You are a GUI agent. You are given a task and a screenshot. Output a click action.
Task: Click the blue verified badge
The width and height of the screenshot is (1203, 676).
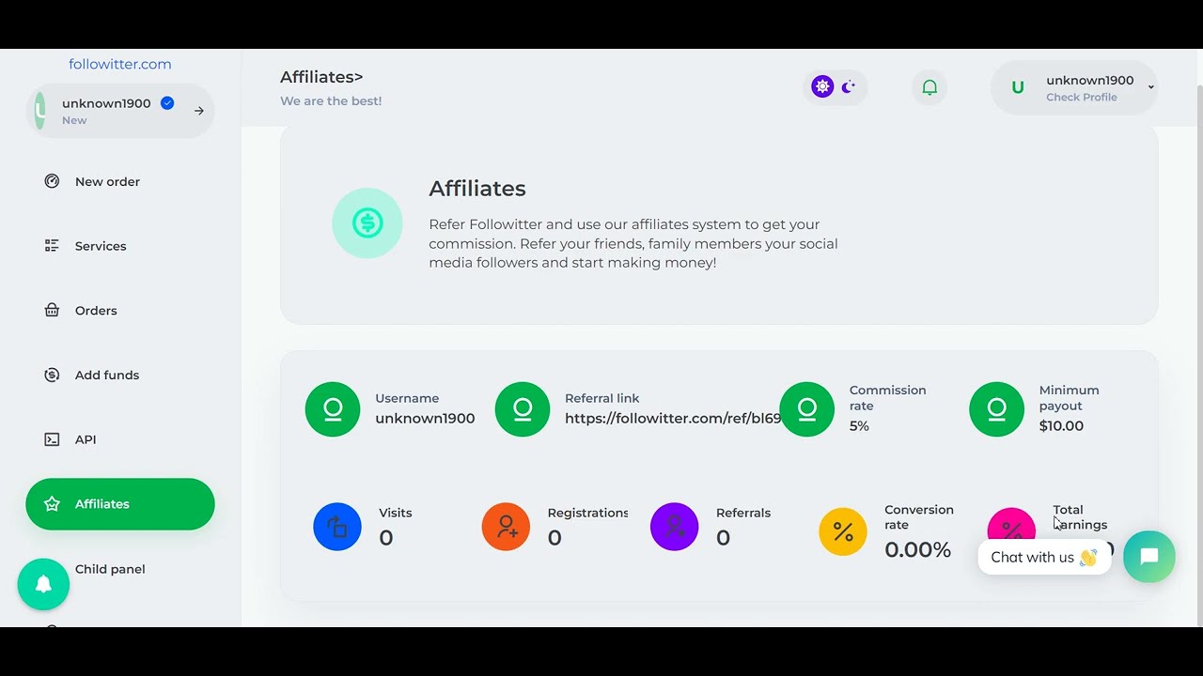pos(167,103)
